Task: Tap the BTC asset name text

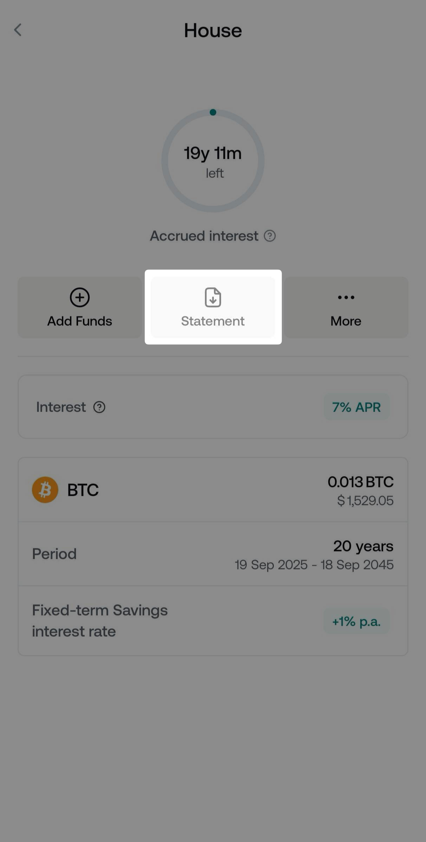Action: pyautogui.click(x=83, y=490)
